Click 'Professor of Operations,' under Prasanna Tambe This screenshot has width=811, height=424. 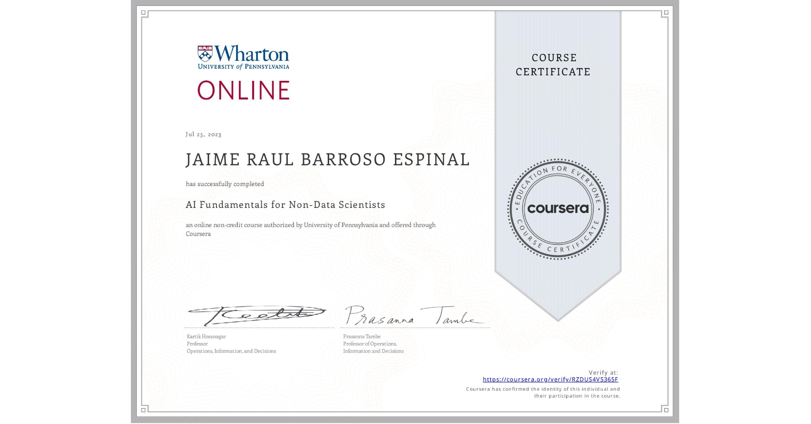tap(370, 344)
